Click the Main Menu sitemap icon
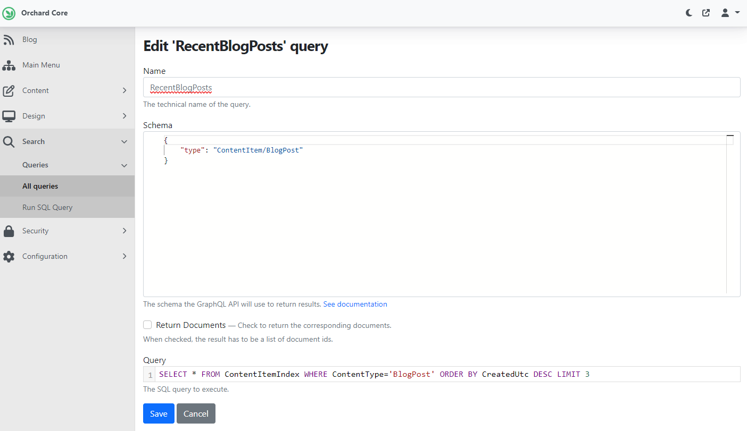The image size is (747, 431). point(9,65)
